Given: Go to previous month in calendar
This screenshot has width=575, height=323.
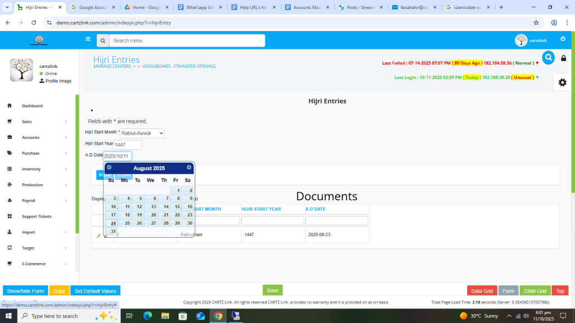Looking at the screenshot, I should 109,168.
